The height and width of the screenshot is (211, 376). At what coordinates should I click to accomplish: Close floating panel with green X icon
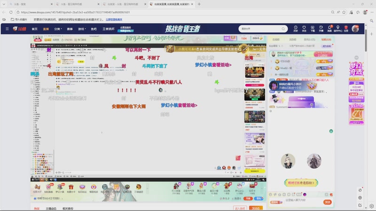pos(331,131)
